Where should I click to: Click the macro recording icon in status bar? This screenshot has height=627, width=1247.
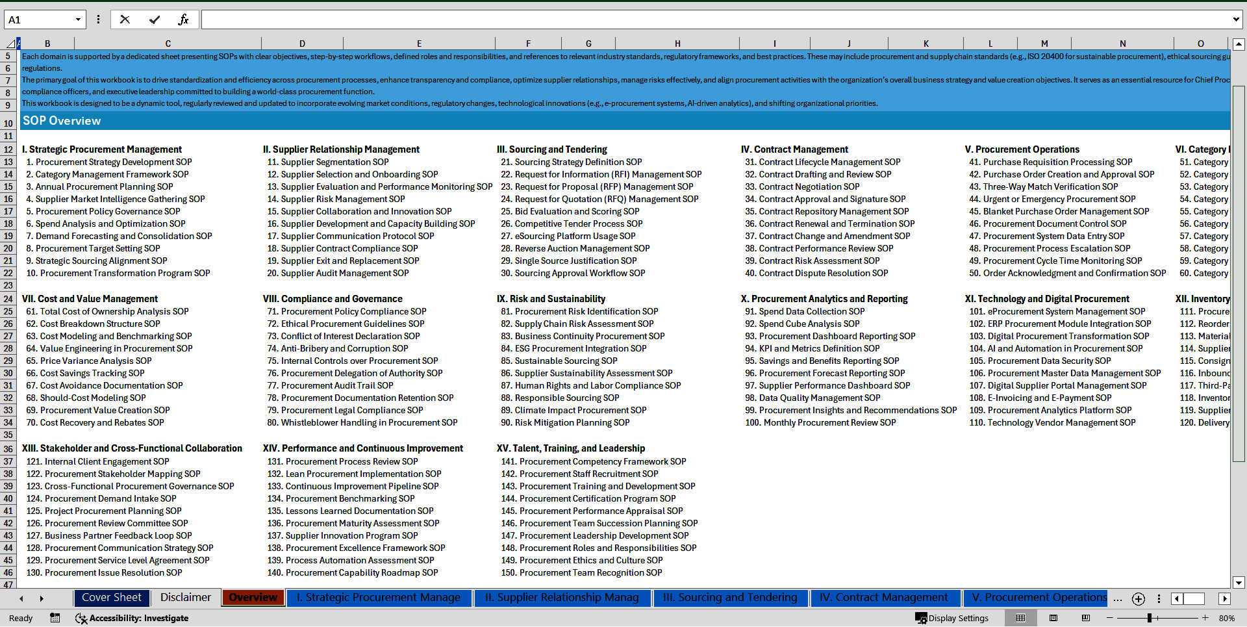coord(55,618)
